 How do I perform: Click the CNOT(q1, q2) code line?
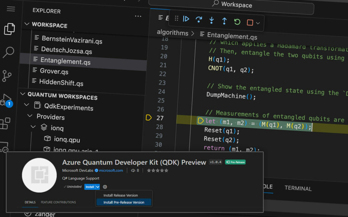coord(231,69)
